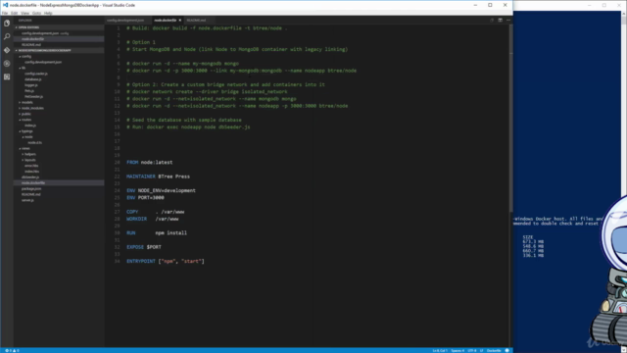
Task: Open logger.js in the file tree
Action: tap(31, 85)
